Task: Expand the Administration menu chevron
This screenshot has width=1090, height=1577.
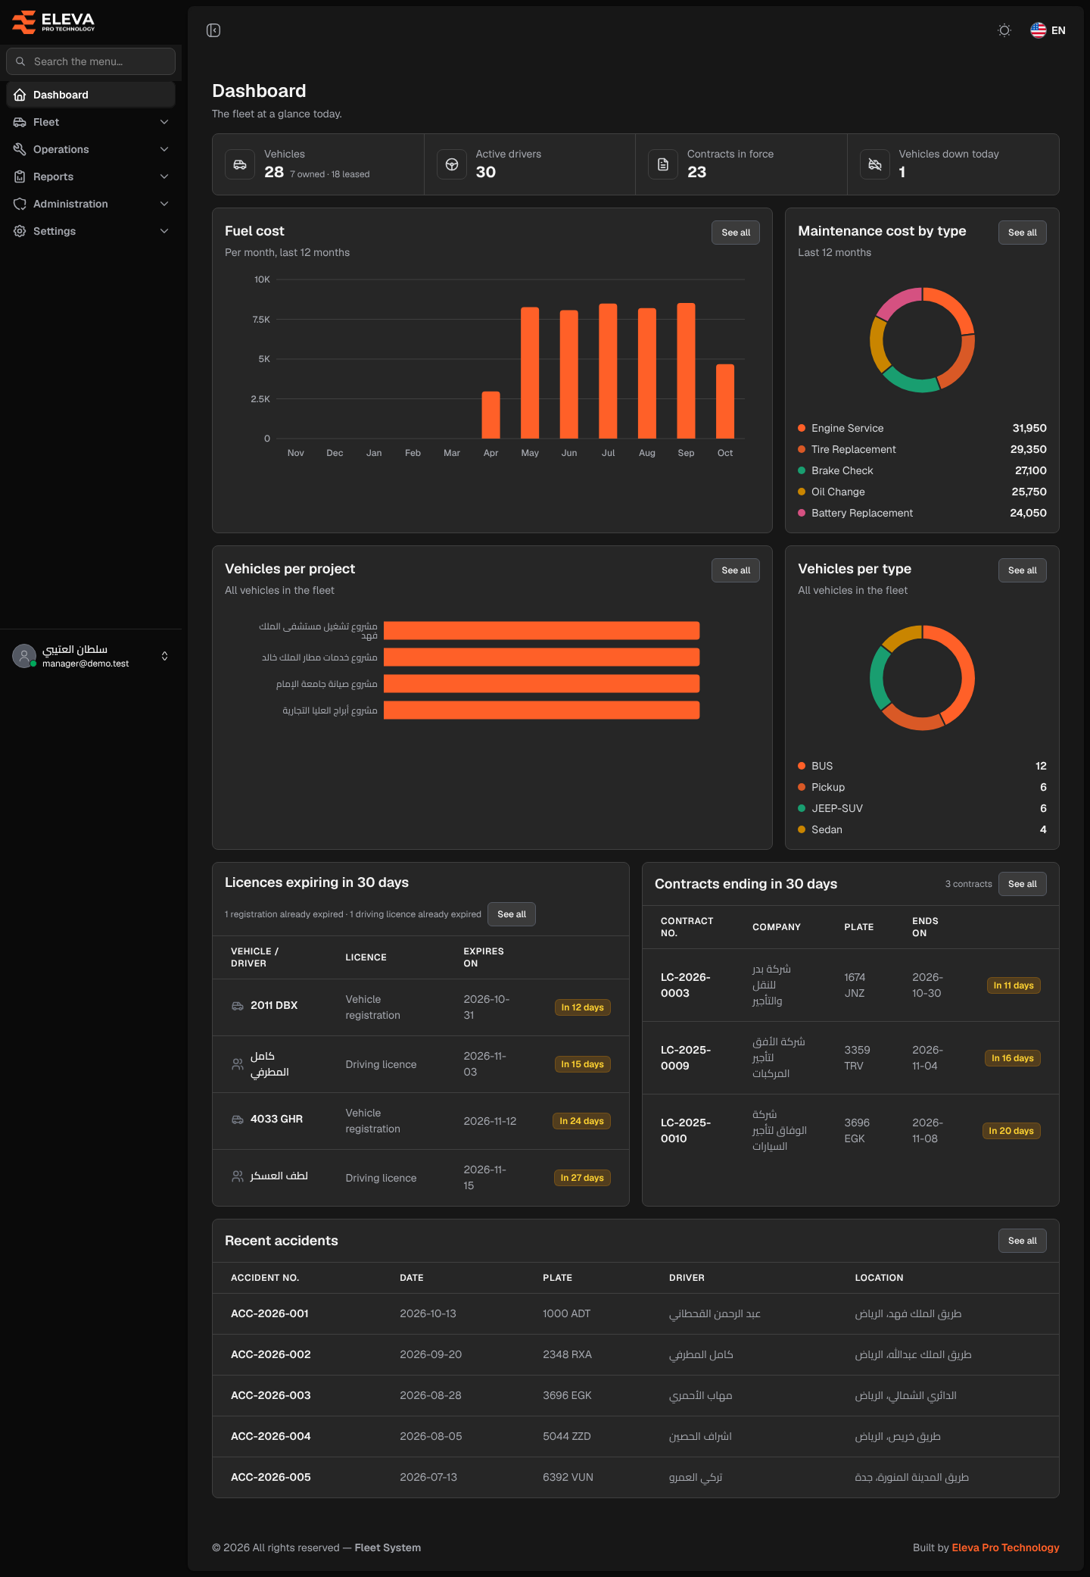Action: point(164,204)
